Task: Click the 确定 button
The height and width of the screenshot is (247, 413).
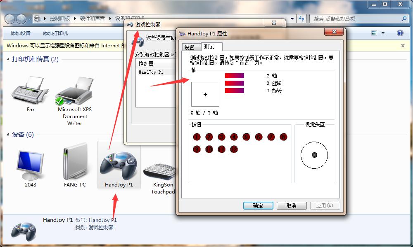Action: tap(258, 205)
